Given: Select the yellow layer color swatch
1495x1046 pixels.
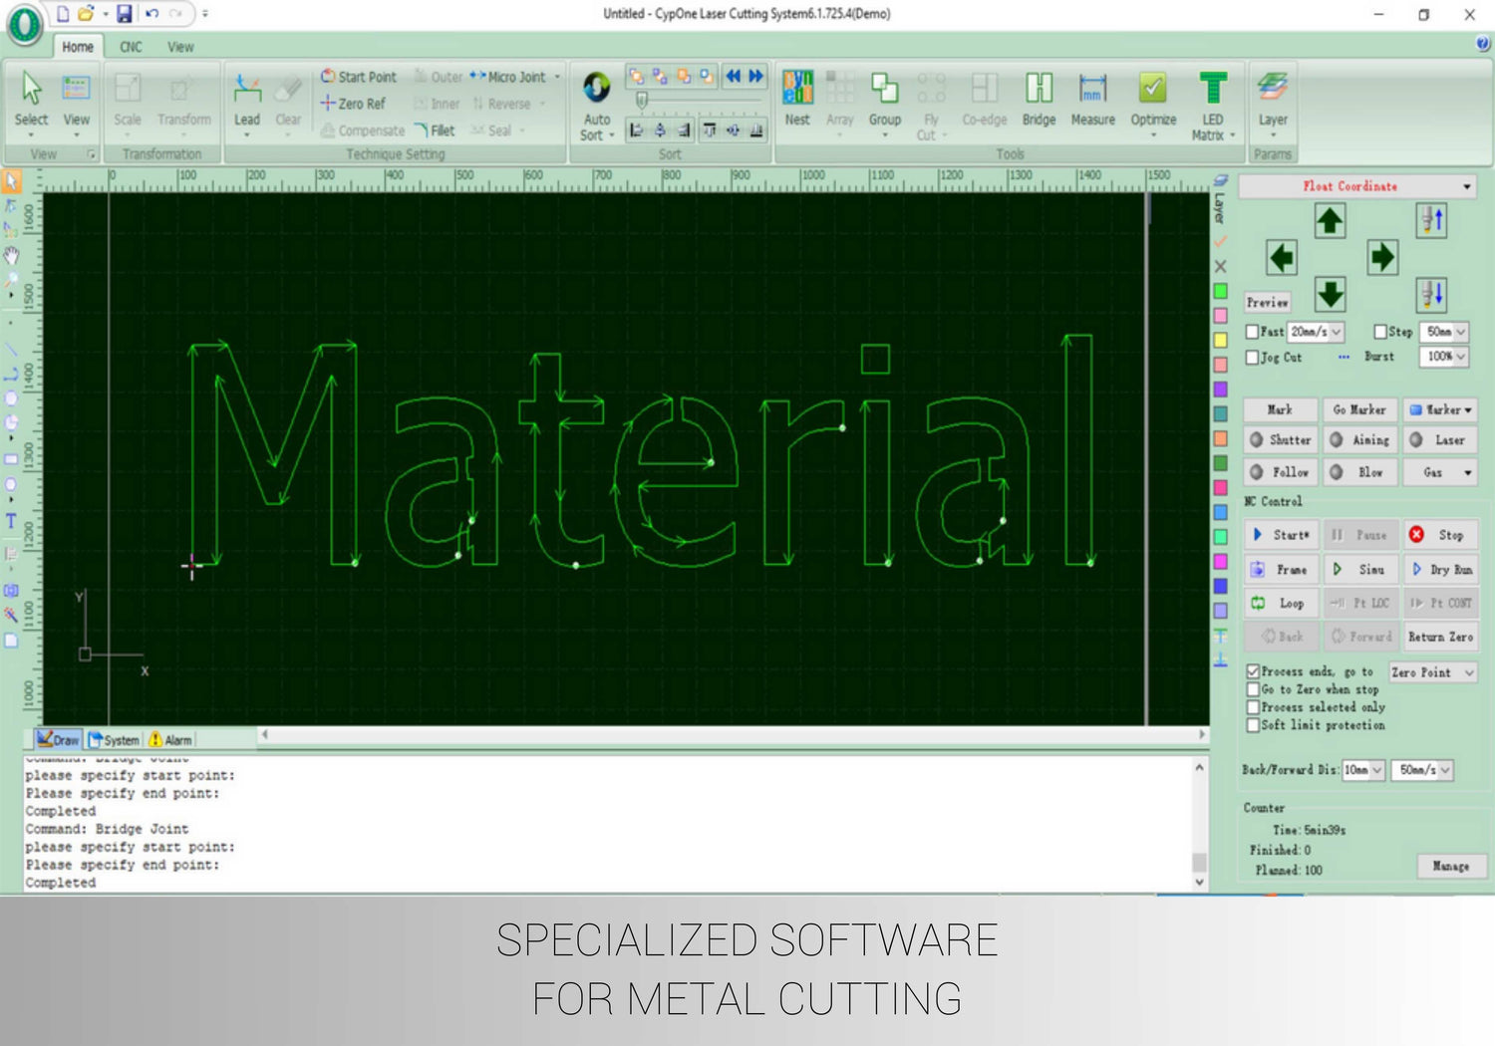Looking at the screenshot, I should pyautogui.click(x=1220, y=340).
